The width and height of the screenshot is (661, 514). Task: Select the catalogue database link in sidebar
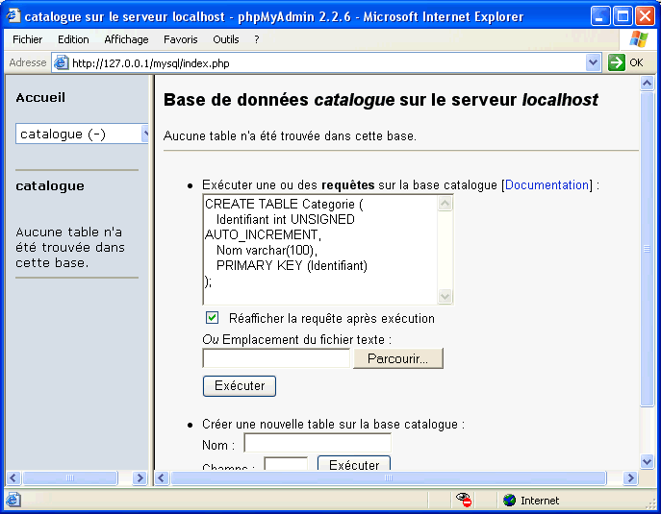coord(50,185)
